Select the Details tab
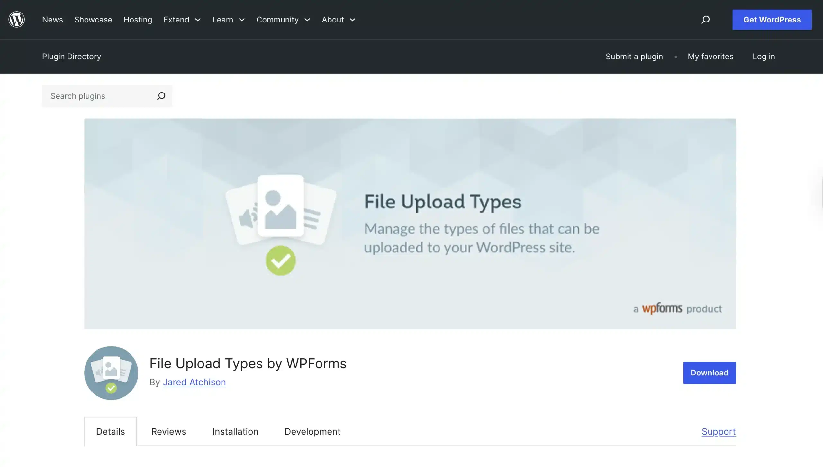The image size is (823, 467). (110, 431)
